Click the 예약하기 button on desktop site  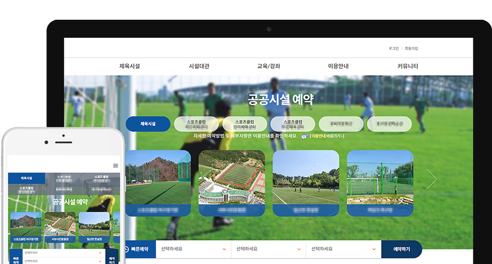point(401,249)
